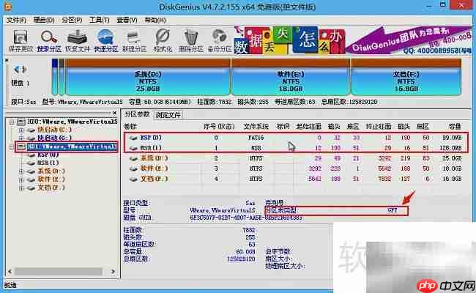Open the 分区(P) menu
The height and width of the screenshot is (293, 476).
click(x=72, y=20)
